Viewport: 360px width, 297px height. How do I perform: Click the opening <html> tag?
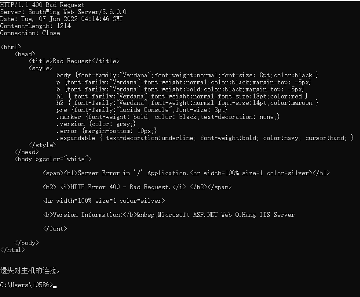click(x=11, y=47)
